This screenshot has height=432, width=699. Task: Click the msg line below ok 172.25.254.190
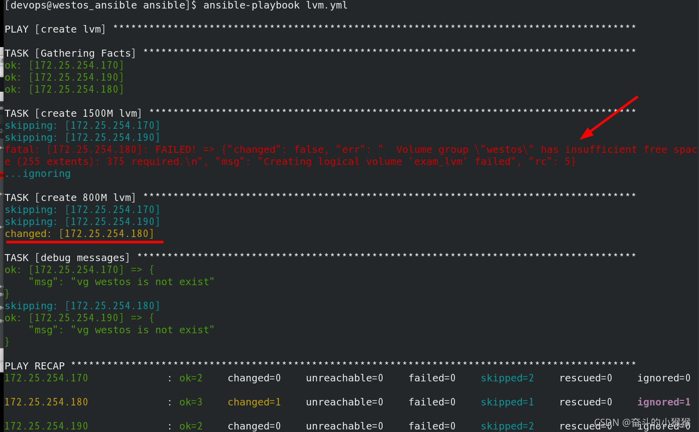122,330
